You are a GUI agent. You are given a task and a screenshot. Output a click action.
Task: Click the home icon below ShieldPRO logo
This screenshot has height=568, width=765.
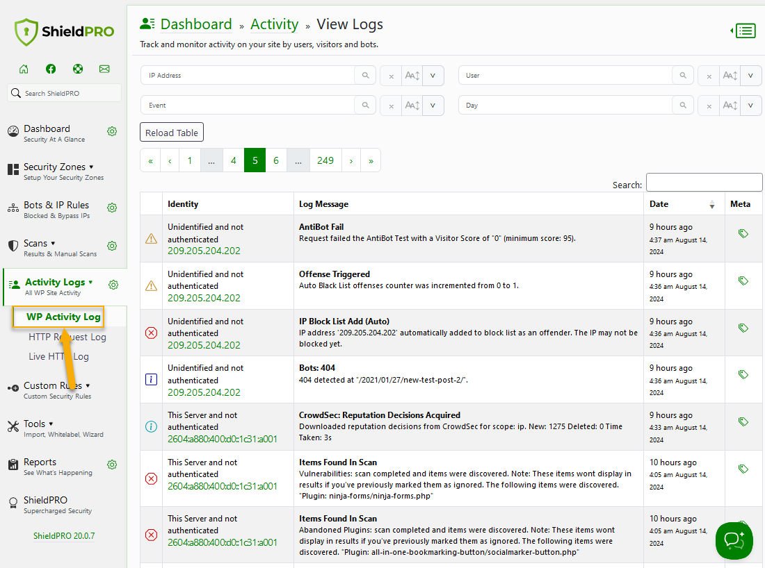point(24,69)
